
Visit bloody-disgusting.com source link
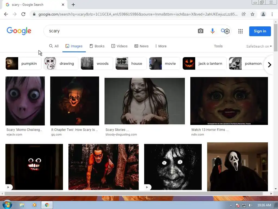click(121, 134)
